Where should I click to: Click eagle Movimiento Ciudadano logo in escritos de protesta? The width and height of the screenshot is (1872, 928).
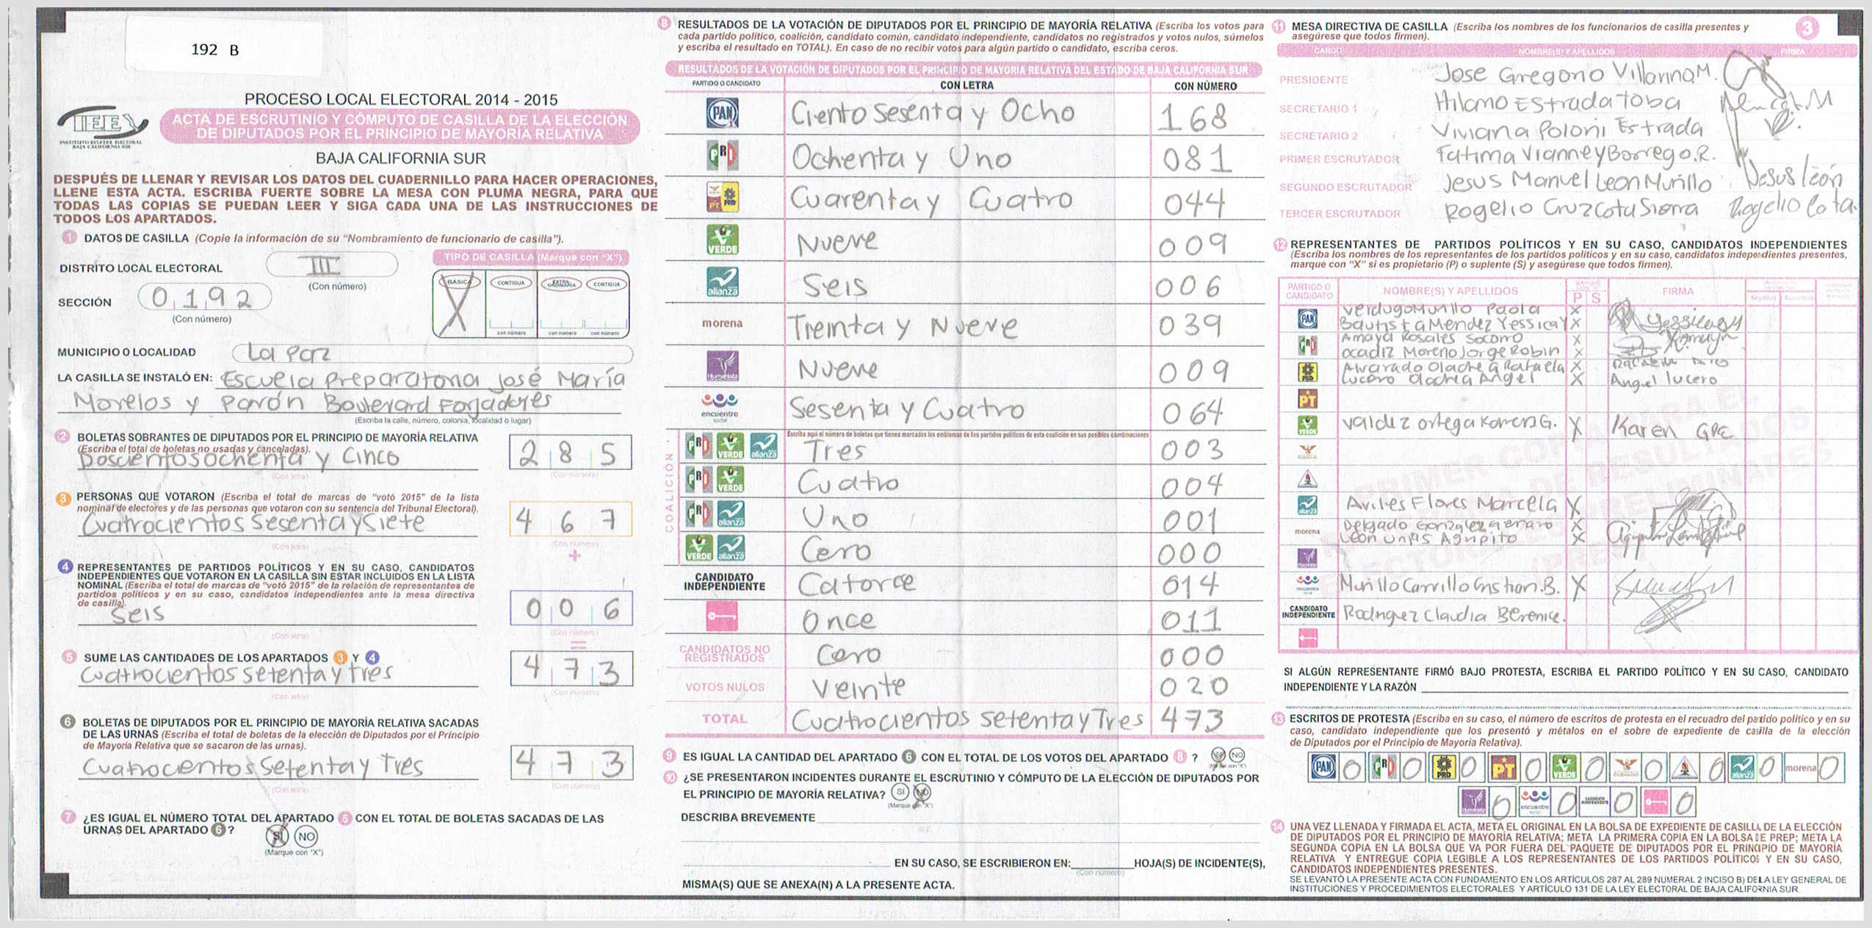pos(1624,768)
